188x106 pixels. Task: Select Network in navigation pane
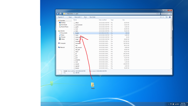[61, 47]
